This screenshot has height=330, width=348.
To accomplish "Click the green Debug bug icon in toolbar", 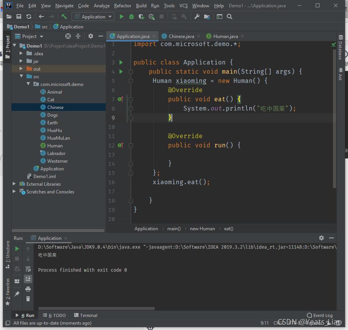I will pyautogui.click(x=132, y=16).
